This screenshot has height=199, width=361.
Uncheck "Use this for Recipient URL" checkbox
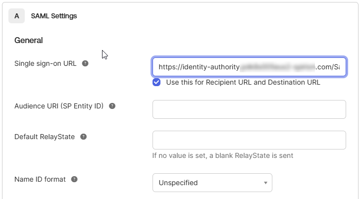point(156,82)
